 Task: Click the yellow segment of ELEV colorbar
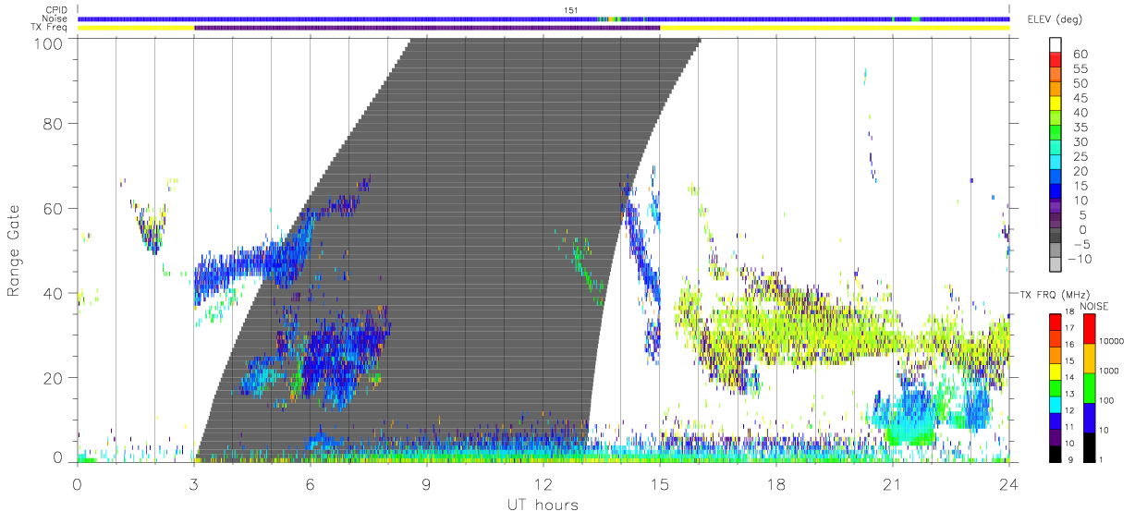pyautogui.click(x=1056, y=104)
